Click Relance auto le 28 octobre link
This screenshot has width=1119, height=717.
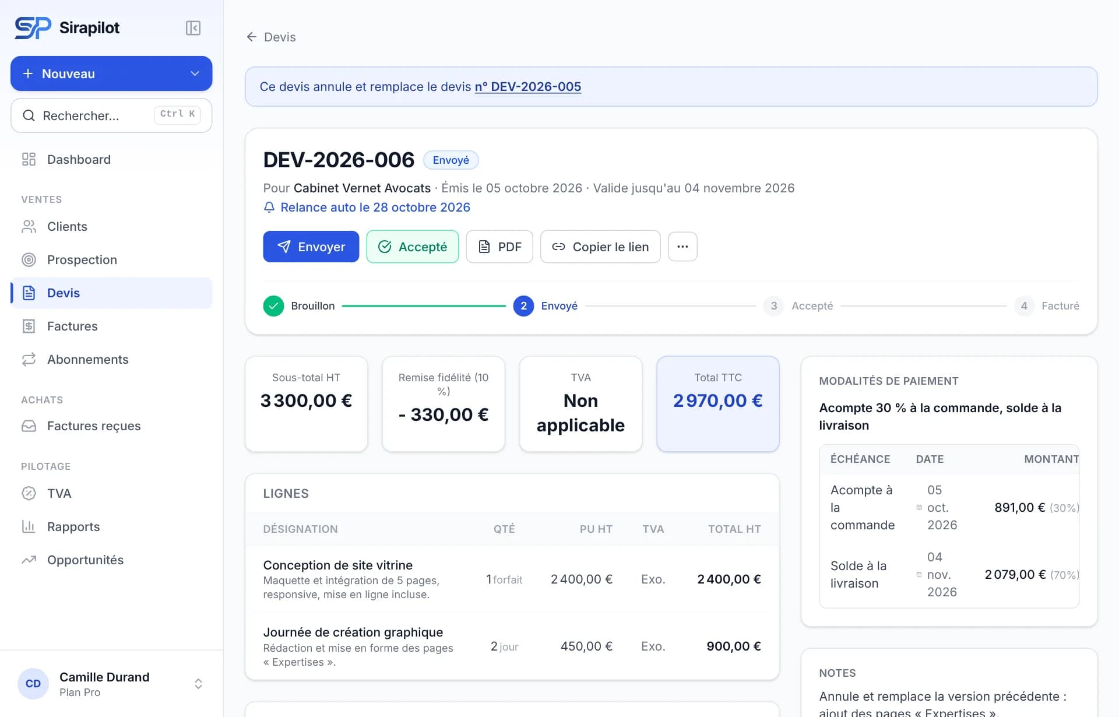(x=375, y=208)
